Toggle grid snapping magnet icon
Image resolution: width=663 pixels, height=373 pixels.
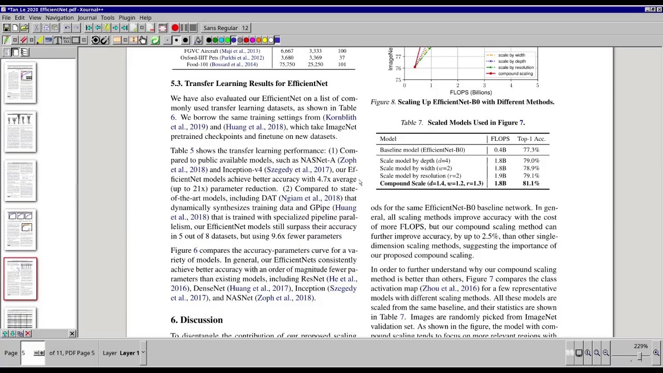(104, 40)
